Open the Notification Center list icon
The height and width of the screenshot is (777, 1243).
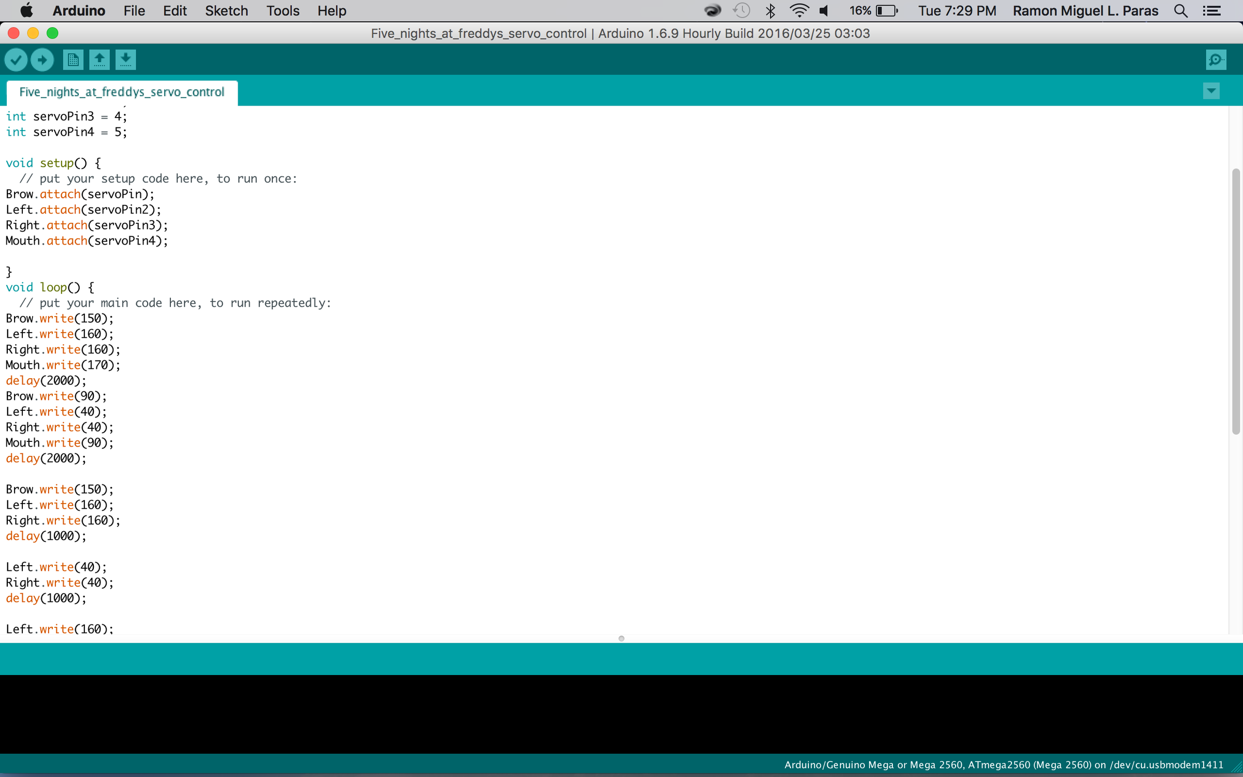pos(1211,11)
